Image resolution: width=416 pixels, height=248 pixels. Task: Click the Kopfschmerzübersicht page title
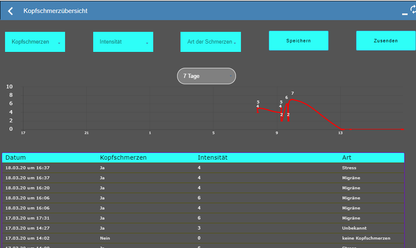55,11
